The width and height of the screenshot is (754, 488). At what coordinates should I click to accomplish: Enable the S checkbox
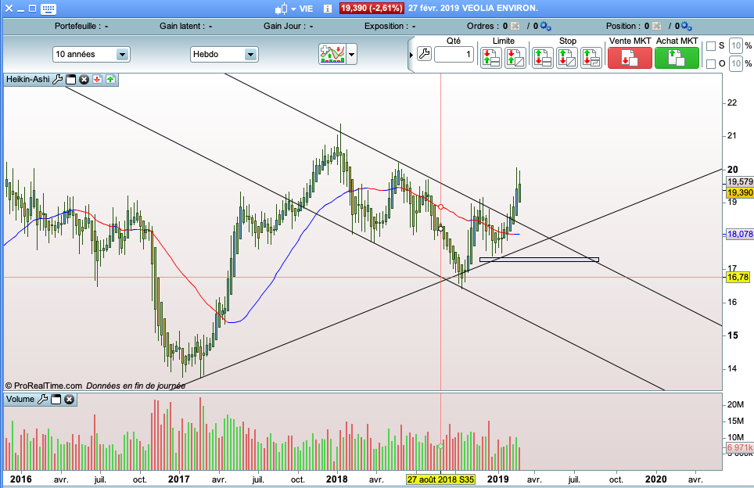(x=711, y=46)
